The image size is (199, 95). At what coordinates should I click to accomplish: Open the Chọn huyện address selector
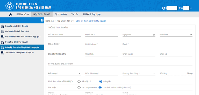pyautogui.click(x=139, y=54)
